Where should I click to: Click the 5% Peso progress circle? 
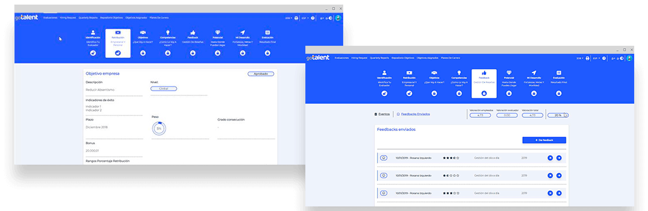(158, 129)
